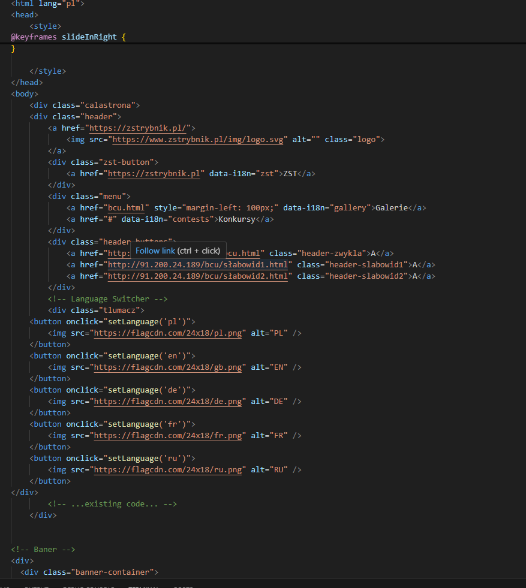Click the fr.png flagcdn image URL
526x588 pixels.
point(168,435)
